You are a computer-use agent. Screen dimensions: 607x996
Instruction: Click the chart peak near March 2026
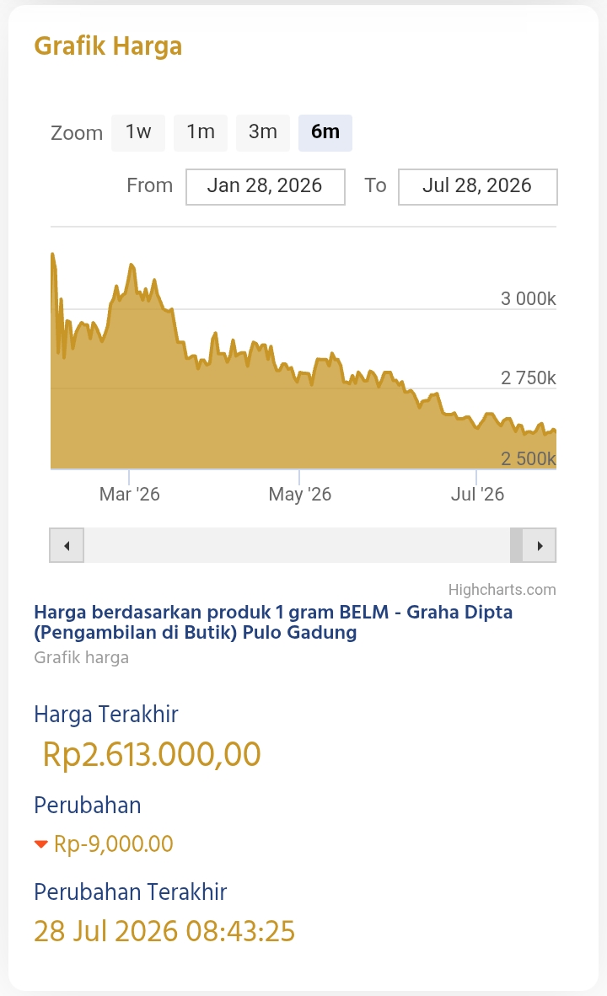[132, 265]
